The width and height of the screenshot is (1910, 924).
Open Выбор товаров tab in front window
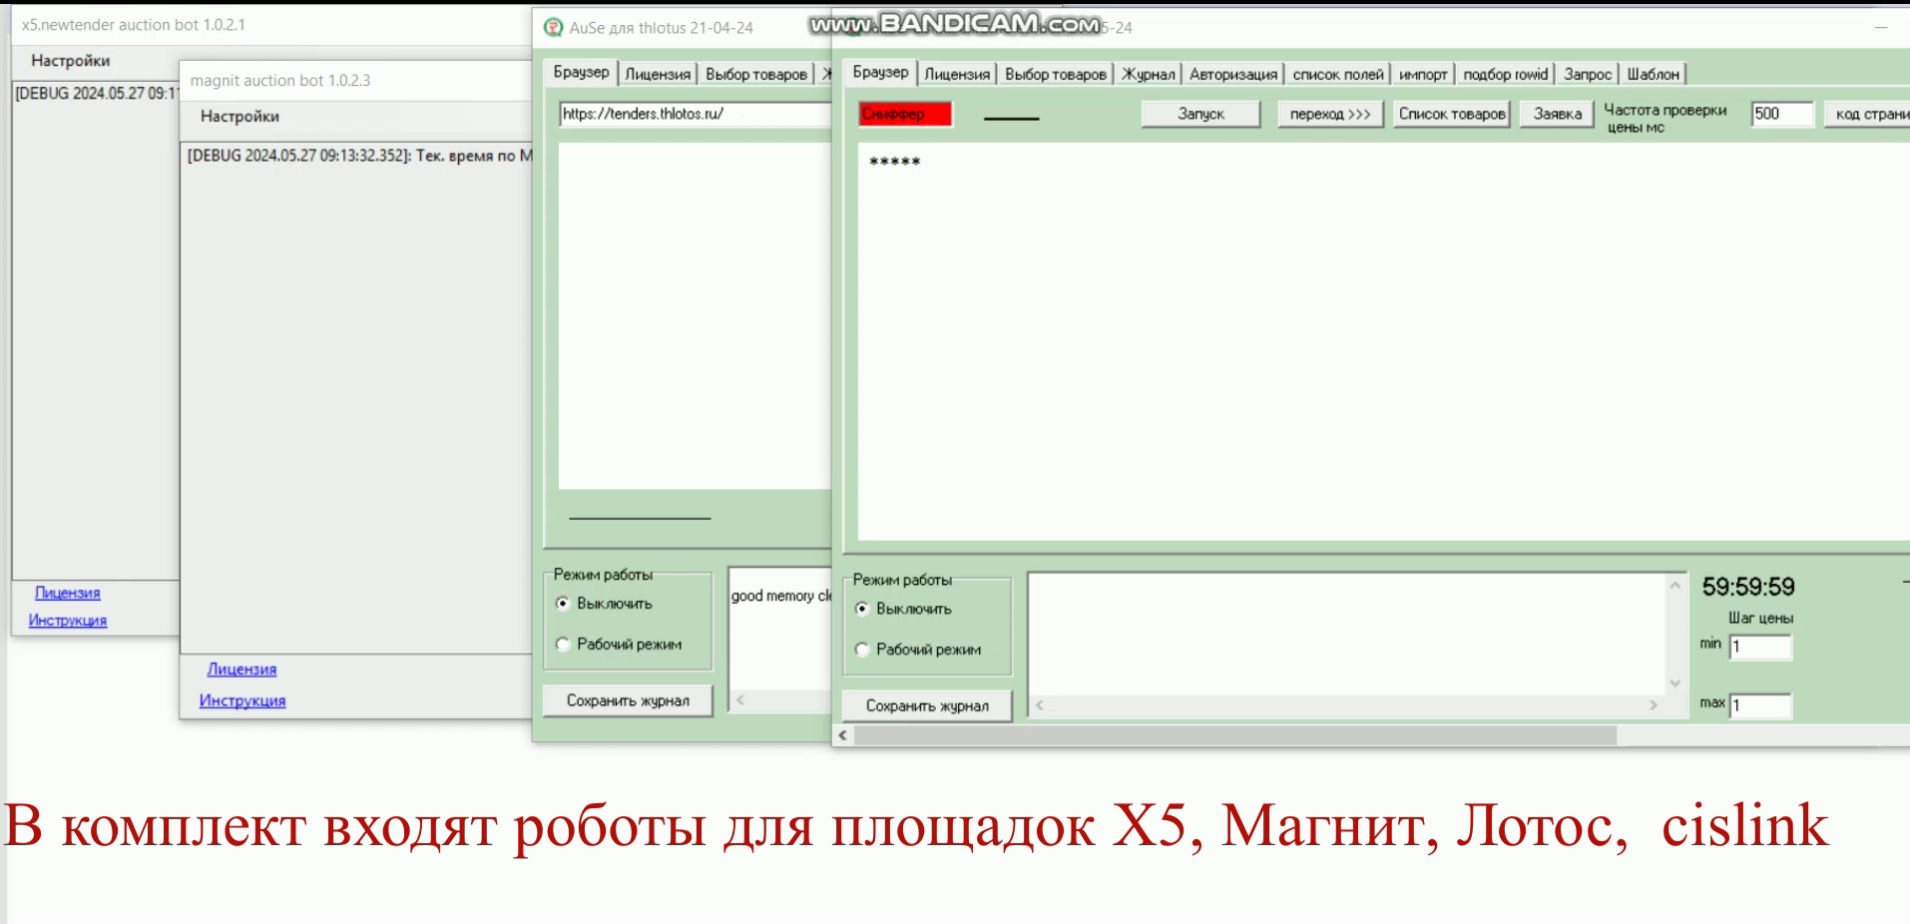(x=1056, y=74)
